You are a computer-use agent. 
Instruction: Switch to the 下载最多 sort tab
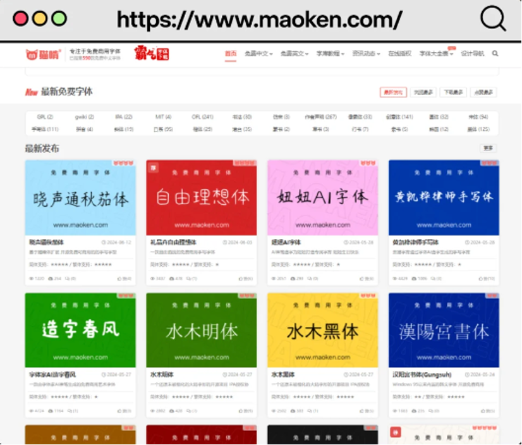[453, 92]
